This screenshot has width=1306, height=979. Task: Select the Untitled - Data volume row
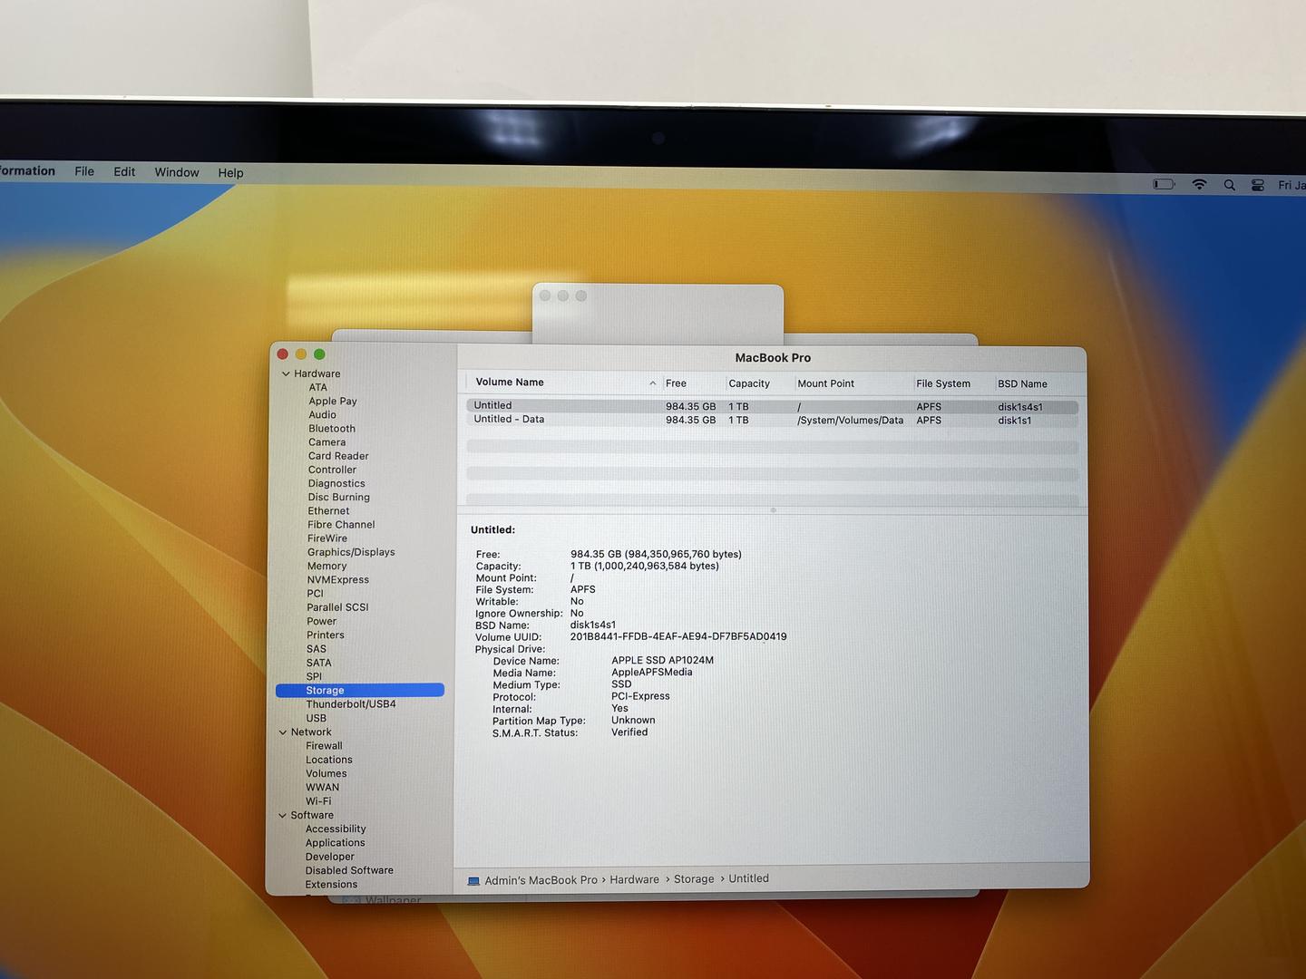tap(772, 420)
